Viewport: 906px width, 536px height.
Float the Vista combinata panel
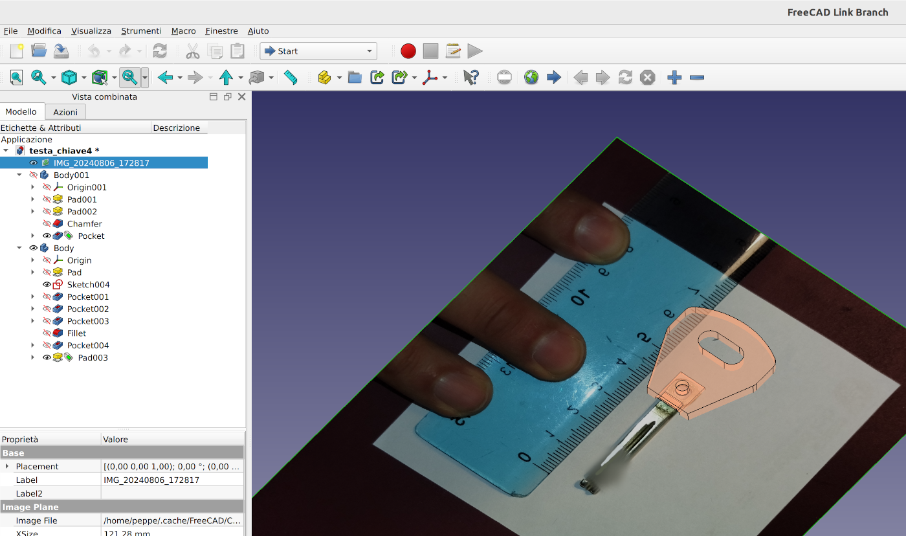click(x=227, y=97)
